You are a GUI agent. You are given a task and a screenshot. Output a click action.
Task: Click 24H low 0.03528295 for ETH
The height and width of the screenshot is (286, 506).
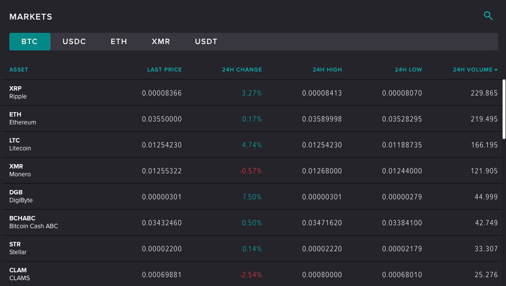402,119
